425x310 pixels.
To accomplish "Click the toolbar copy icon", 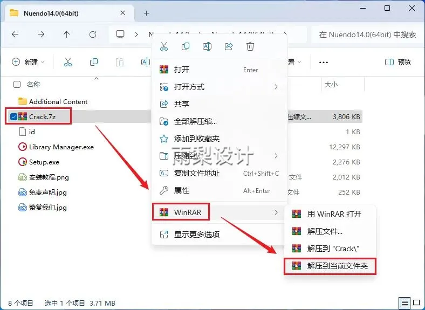I will pos(94,62).
